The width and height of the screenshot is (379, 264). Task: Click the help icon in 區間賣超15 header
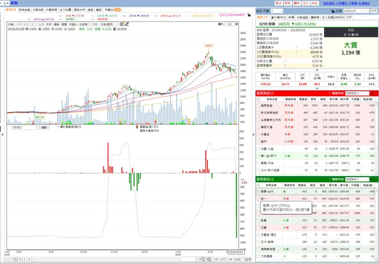[x=329, y=179]
